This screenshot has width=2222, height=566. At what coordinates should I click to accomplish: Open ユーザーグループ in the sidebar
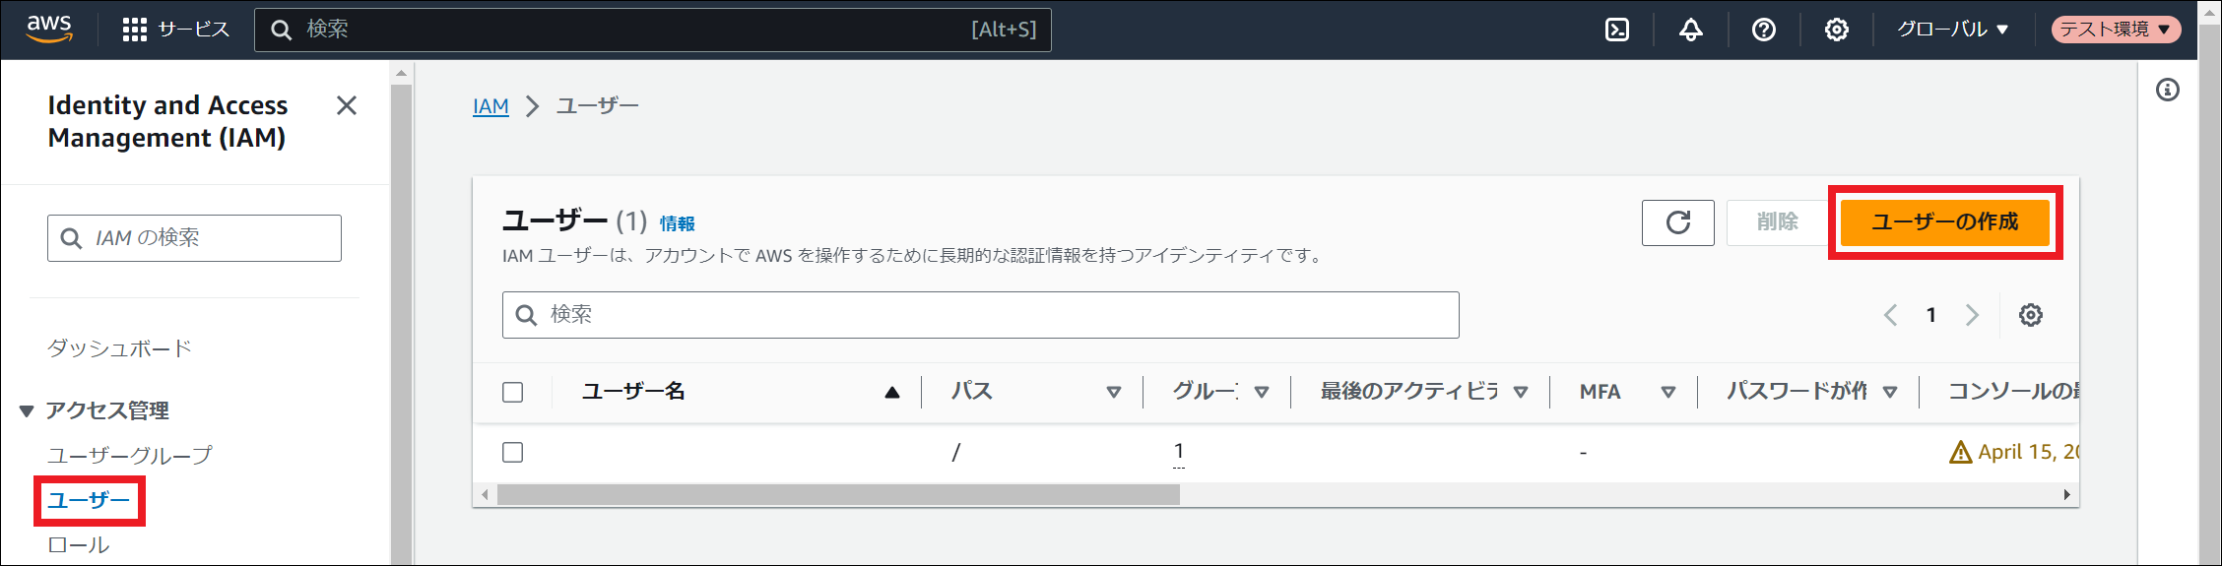pos(129,455)
